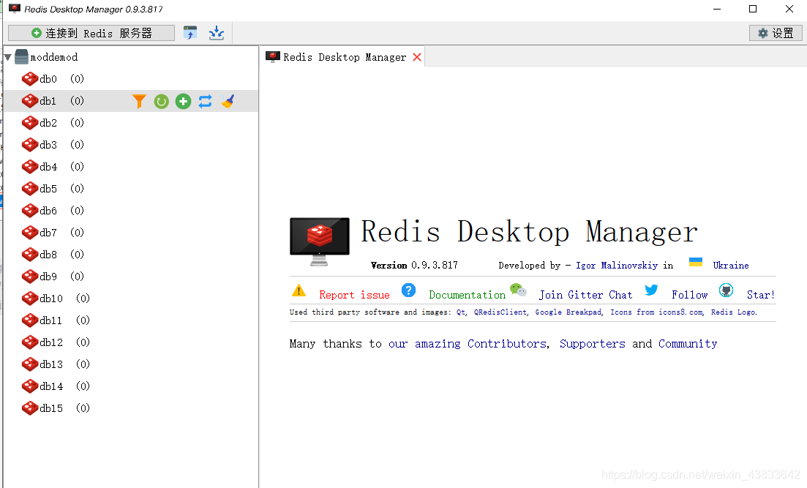Viewport: 807px width, 488px height.
Task: Click the (0) count beside db0
Action: (78, 79)
